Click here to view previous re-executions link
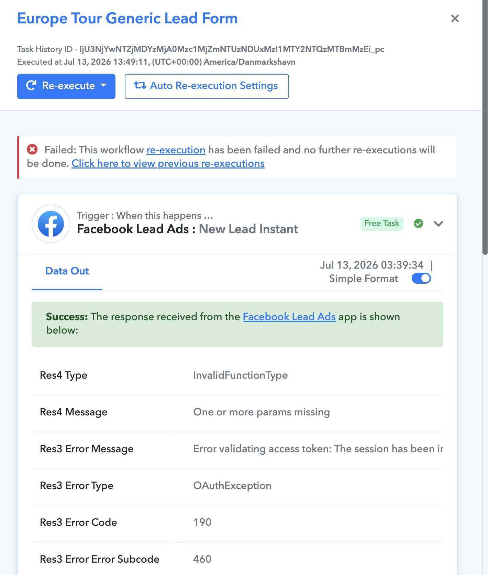Screen dimensions: 488x575 coord(168,163)
